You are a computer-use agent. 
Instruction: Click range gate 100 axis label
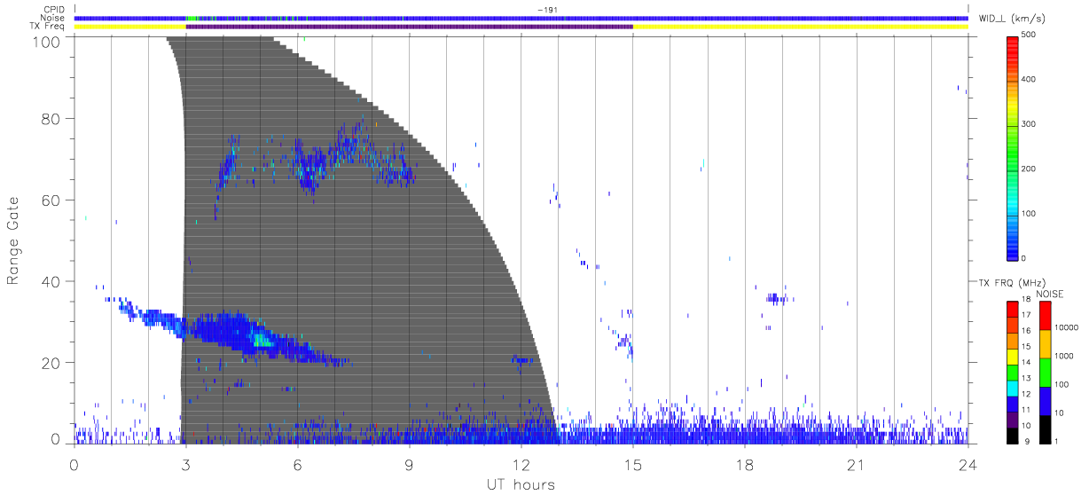[47, 41]
